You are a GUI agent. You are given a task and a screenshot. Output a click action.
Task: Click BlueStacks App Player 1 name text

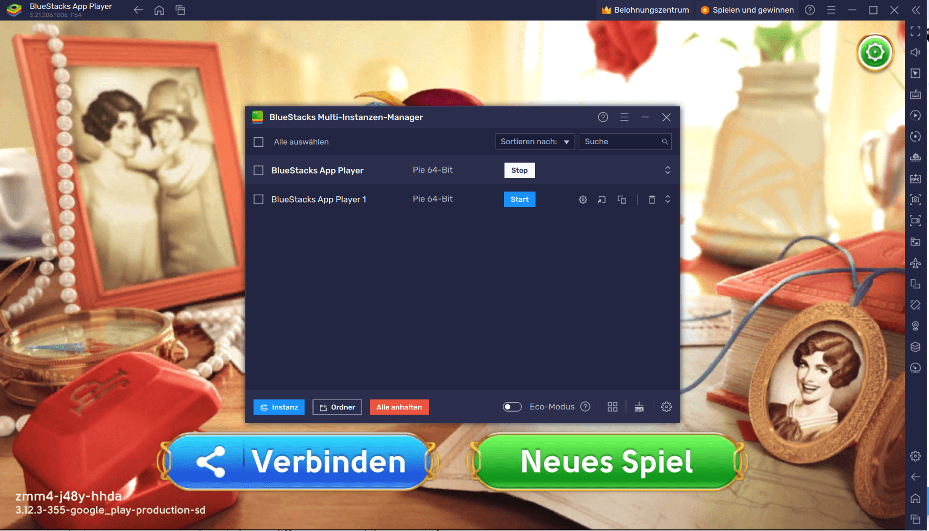tap(319, 199)
